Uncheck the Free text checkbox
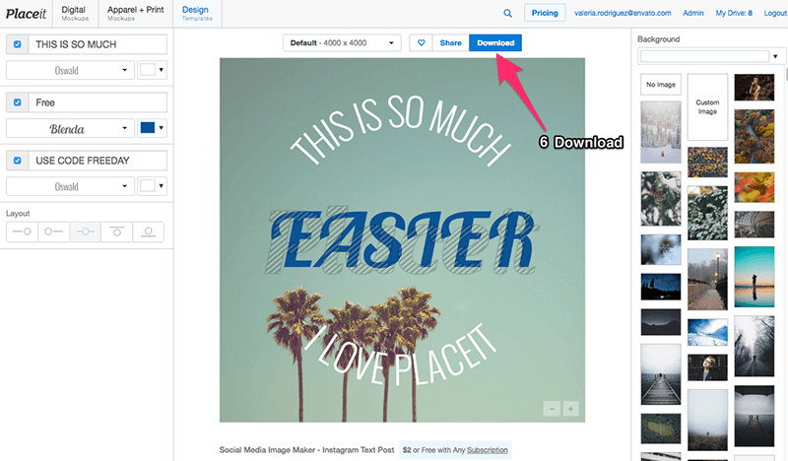The width and height of the screenshot is (788, 461). pyautogui.click(x=18, y=102)
